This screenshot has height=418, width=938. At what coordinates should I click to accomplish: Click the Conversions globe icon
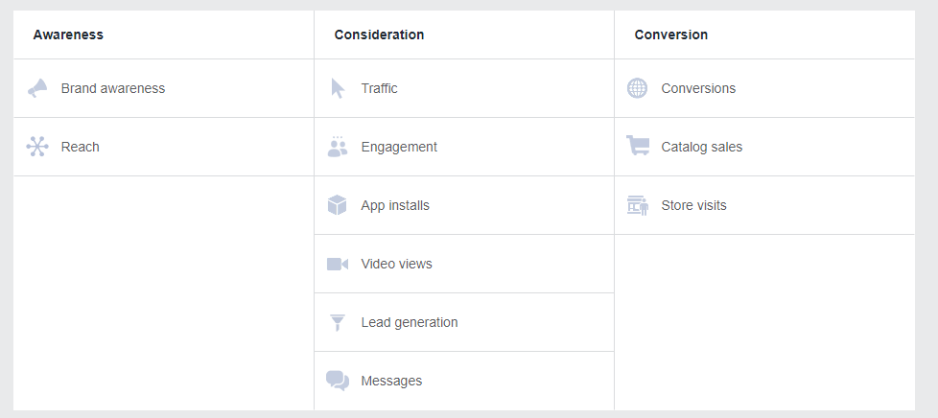[x=638, y=88]
